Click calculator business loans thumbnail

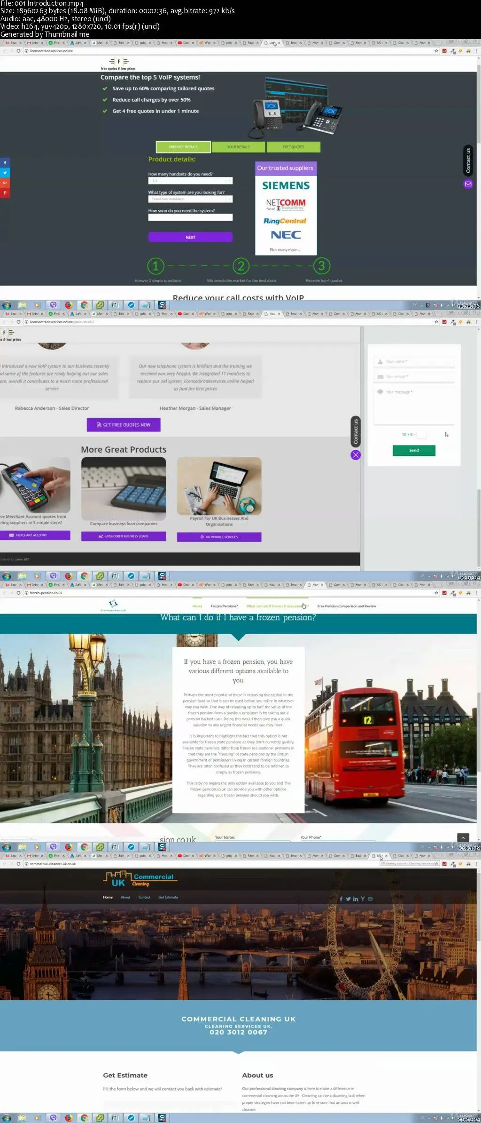coord(124,488)
